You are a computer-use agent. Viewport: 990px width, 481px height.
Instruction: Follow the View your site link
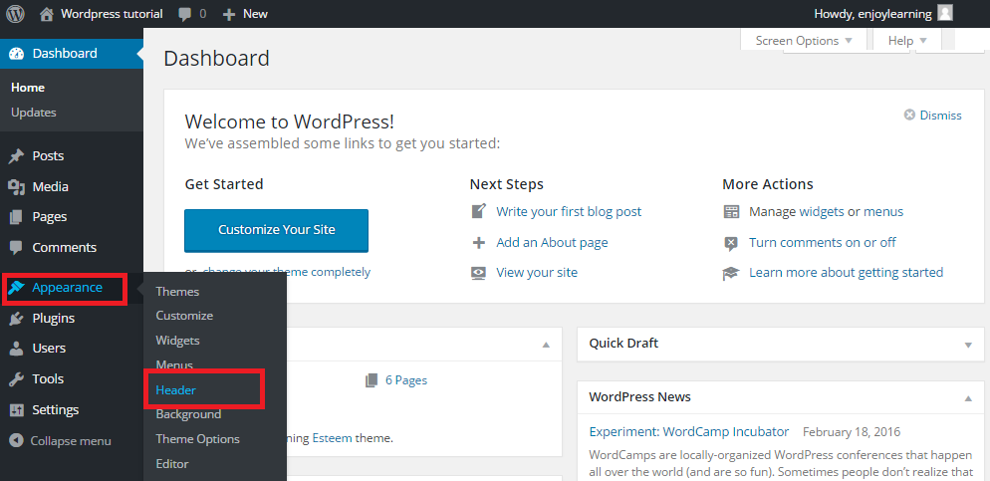[x=537, y=273]
